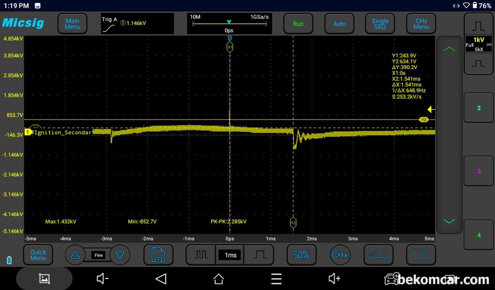
Task: Tap the vertical cursors icon
Action: (x=421, y=255)
